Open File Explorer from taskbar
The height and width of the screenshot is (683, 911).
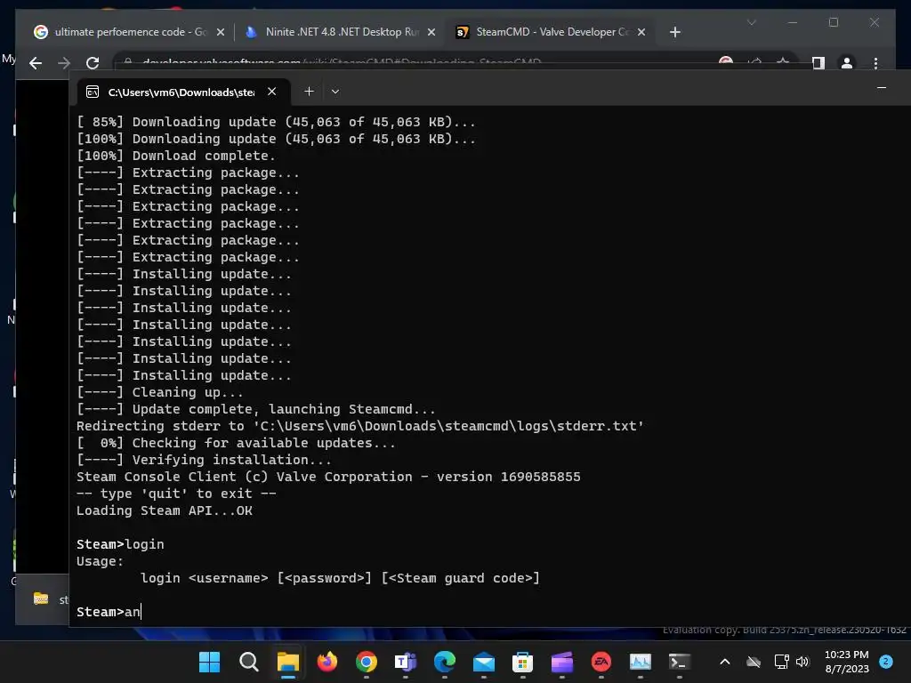[287, 662]
